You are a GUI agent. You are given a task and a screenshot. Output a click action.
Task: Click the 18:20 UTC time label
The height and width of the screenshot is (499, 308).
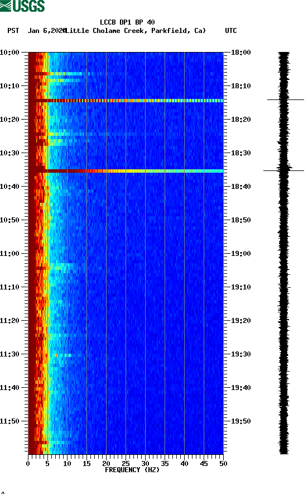(x=240, y=120)
